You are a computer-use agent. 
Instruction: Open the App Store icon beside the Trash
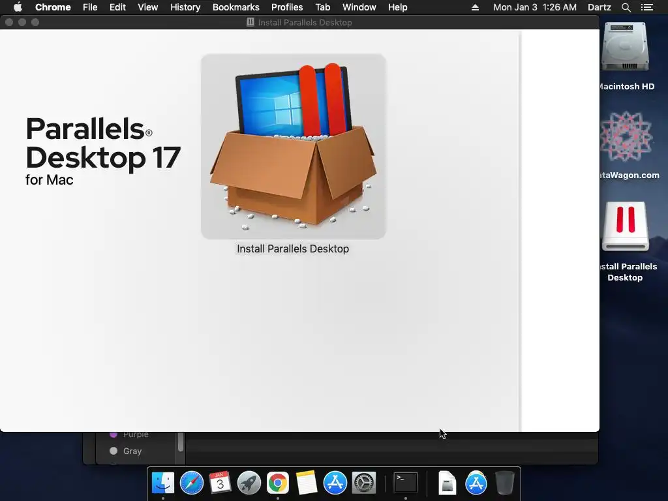tap(476, 483)
